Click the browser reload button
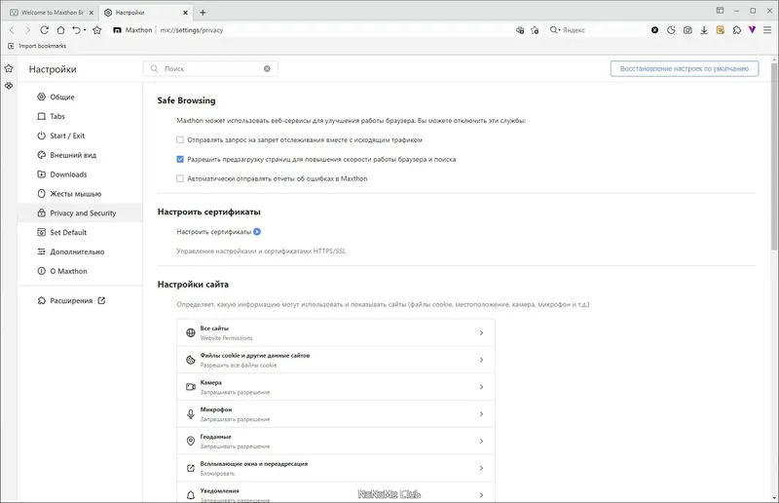779x503 pixels. [x=44, y=30]
